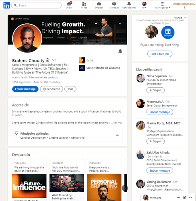The image size is (196, 201).
Task: Open Zaid Abu Alhuda profile name
Action: tap(158, 152)
